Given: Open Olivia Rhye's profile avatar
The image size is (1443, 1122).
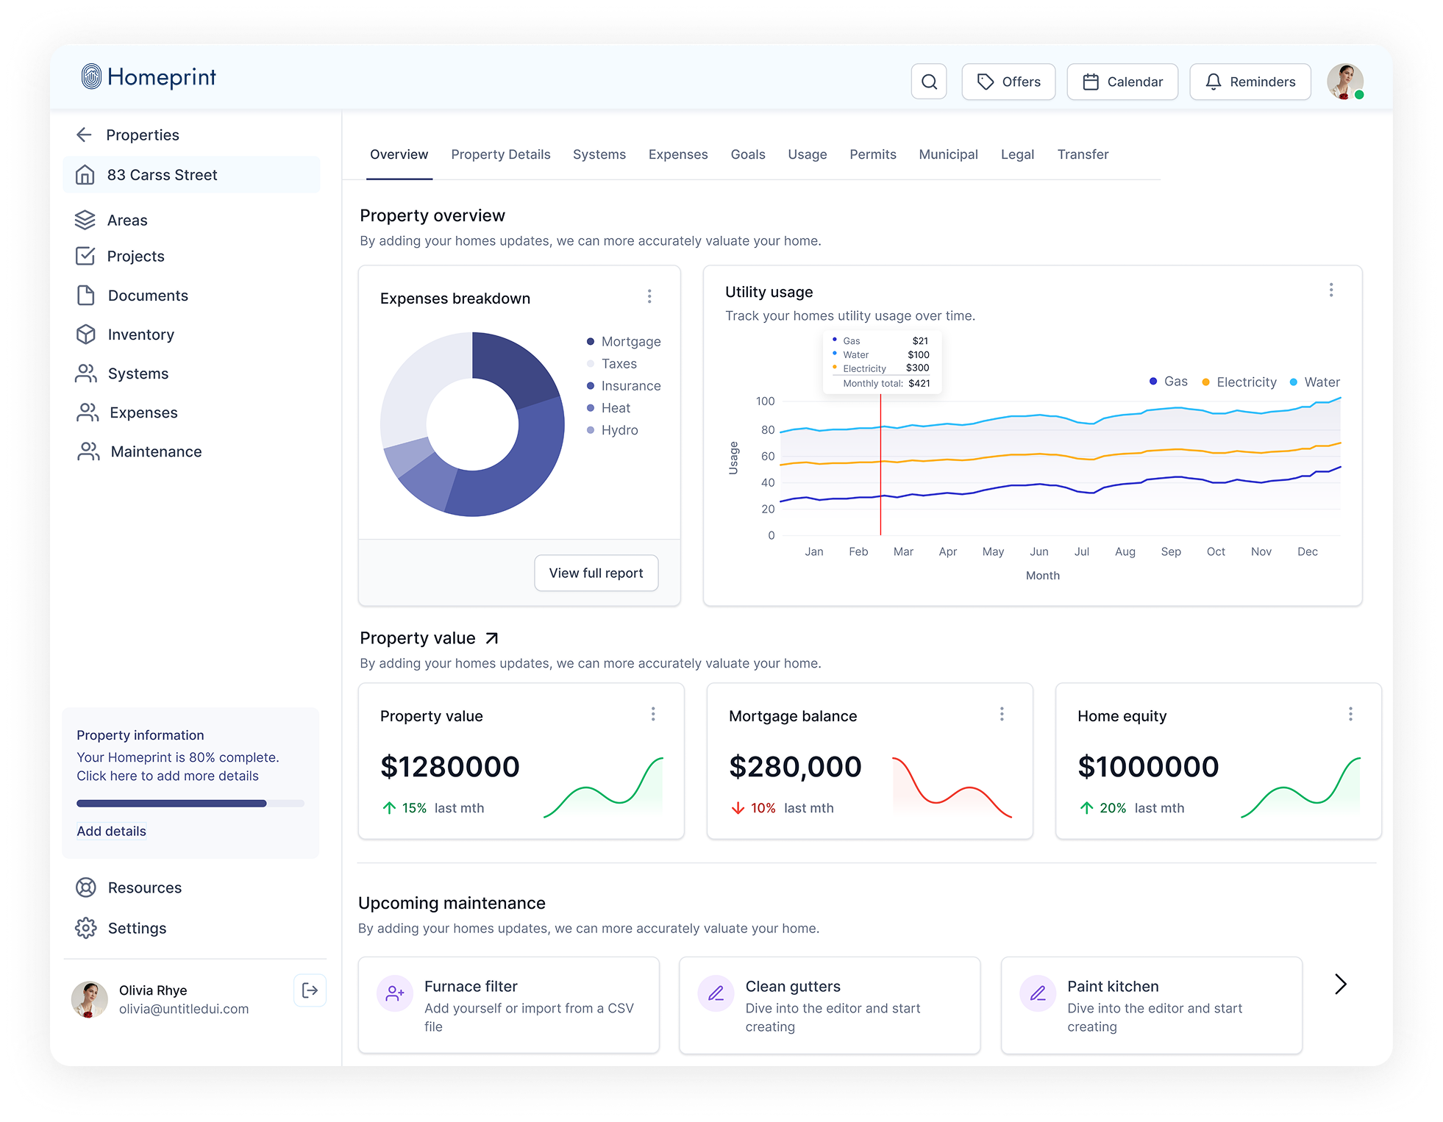Looking at the screenshot, I should (1344, 82).
